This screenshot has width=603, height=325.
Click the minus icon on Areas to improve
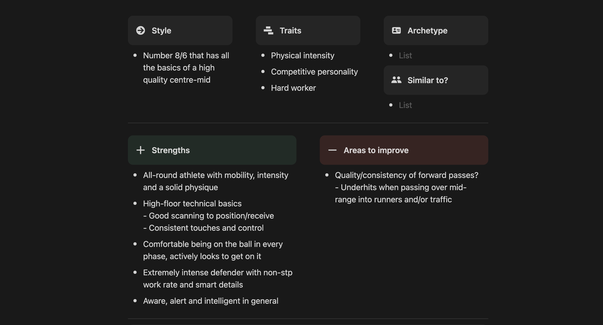tap(332, 150)
